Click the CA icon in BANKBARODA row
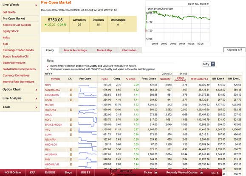The width and height of the screenshot is (246, 176). click(71, 125)
